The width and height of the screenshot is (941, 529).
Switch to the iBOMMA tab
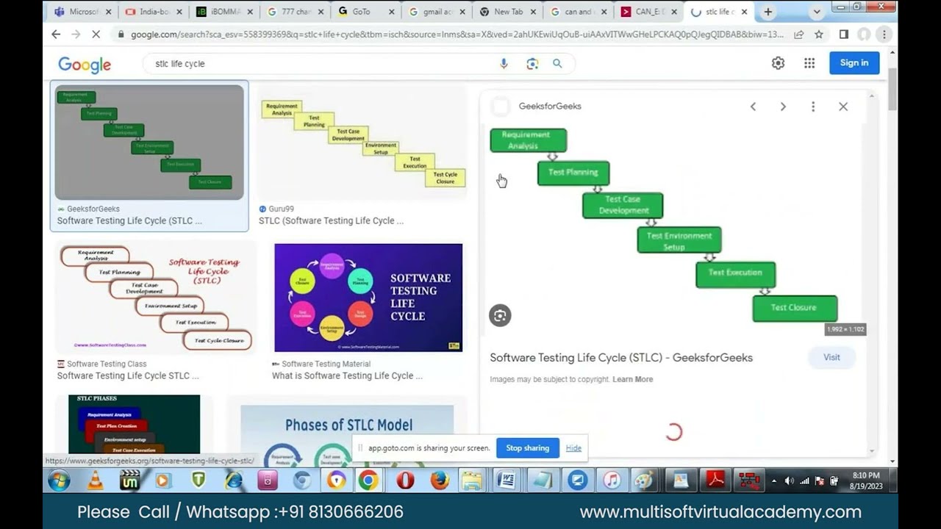pos(223,12)
